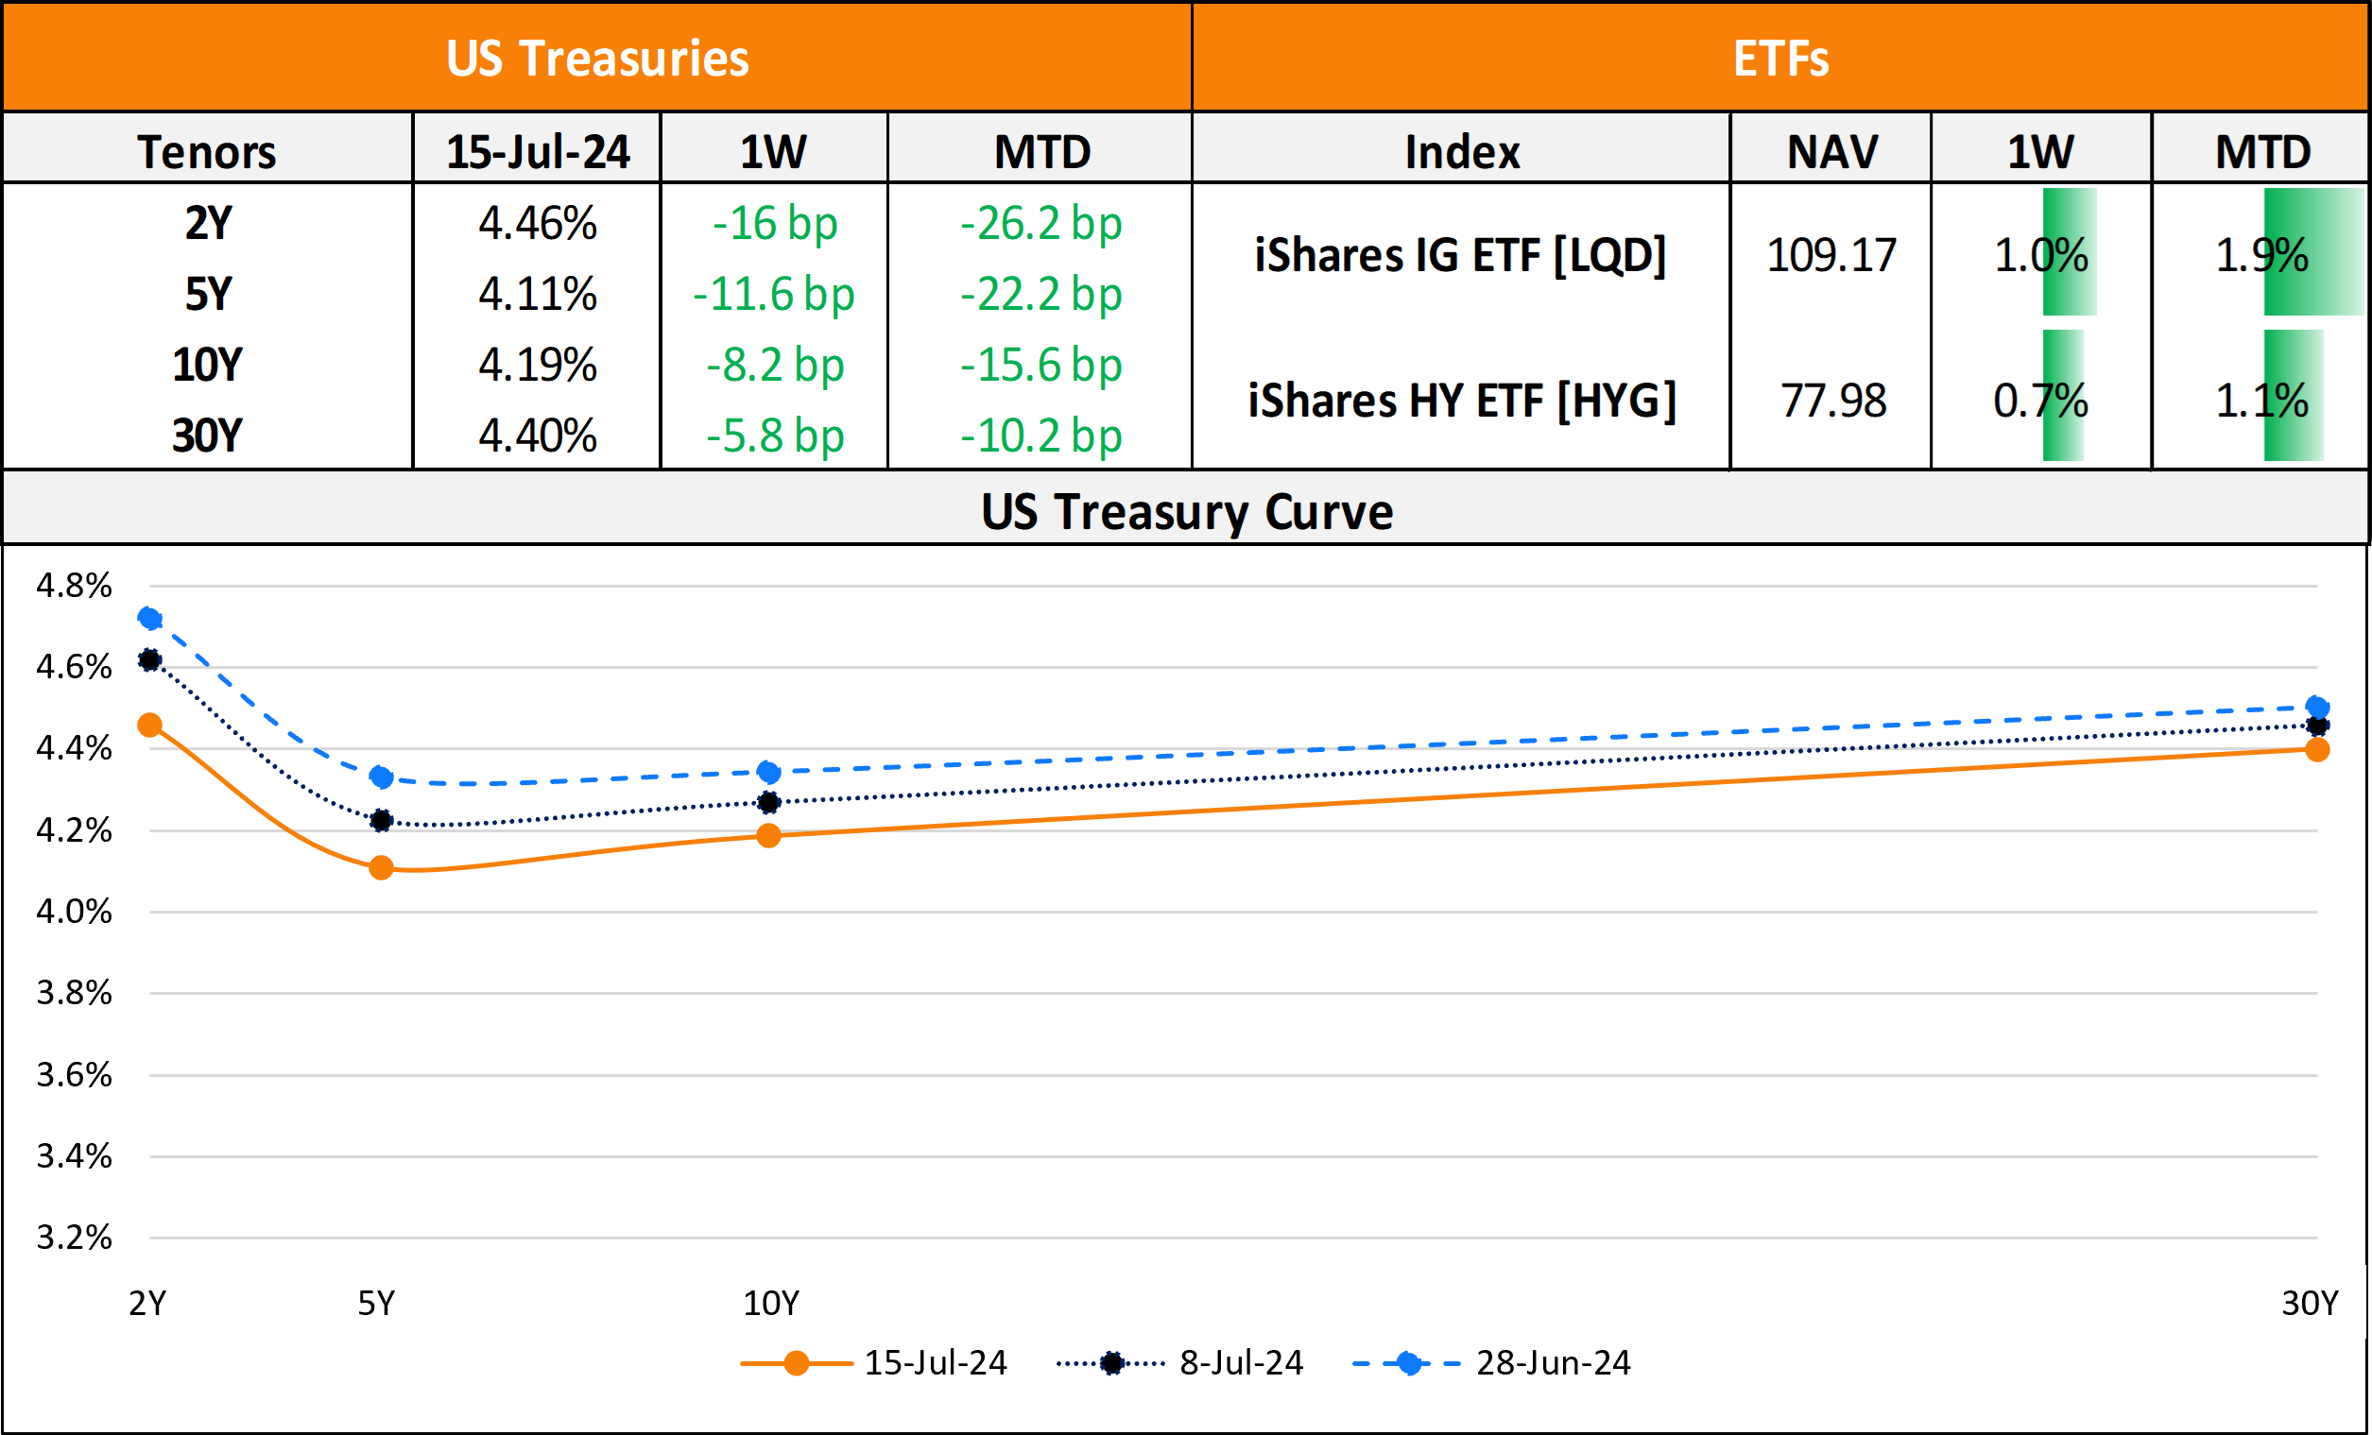Click the black dotted 5Y data point
The width and height of the screenshot is (2372, 1435).
[381, 820]
